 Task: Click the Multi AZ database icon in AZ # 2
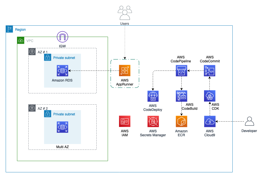tap(62, 127)
